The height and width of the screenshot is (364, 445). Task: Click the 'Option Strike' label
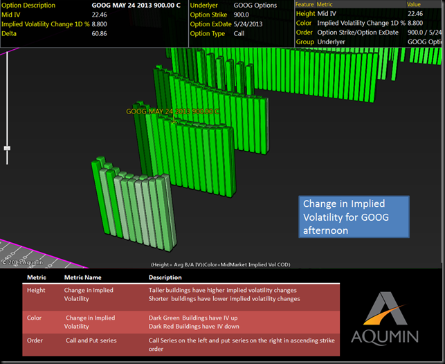(x=208, y=15)
